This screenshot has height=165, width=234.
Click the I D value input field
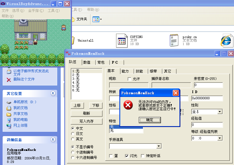(x=207, y=98)
